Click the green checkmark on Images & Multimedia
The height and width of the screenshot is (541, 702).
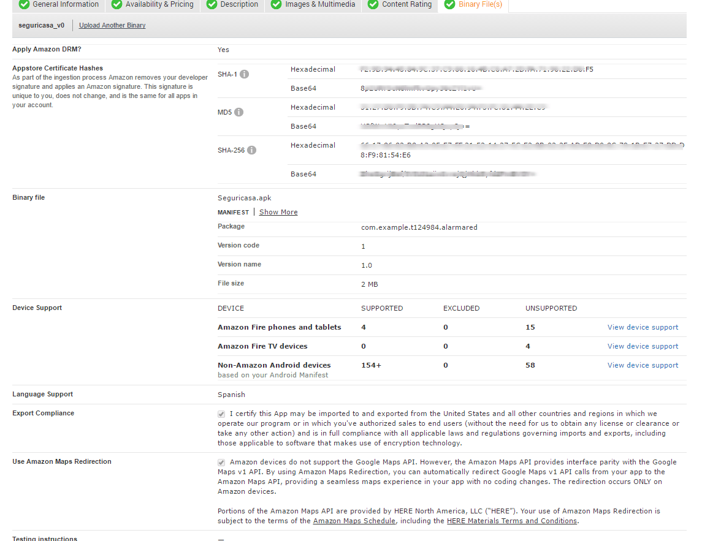pyautogui.click(x=277, y=4)
